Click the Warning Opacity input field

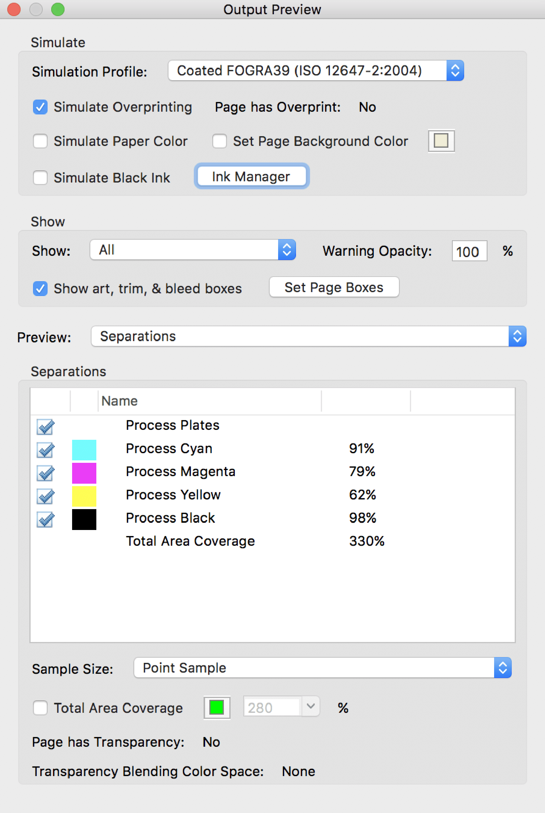(x=469, y=251)
